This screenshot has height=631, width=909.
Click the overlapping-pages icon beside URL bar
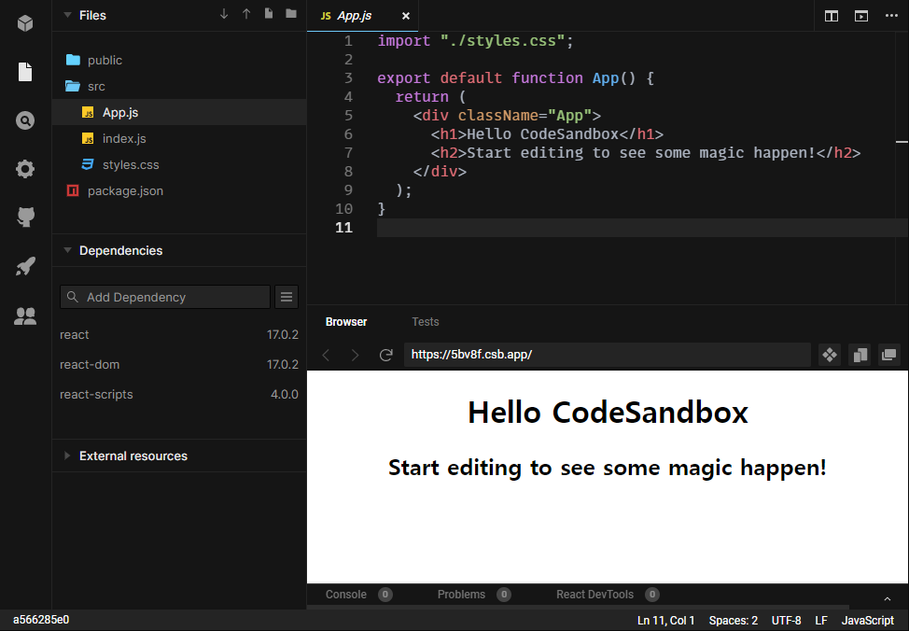click(860, 355)
